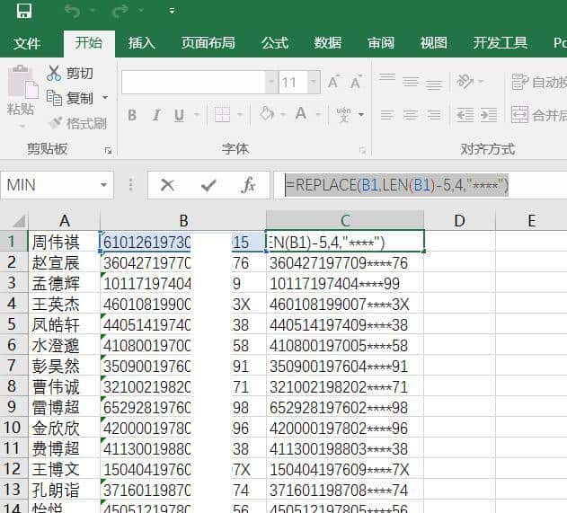Click the fill color bucket icon
567x513 pixels.
pyautogui.click(x=267, y=114)
